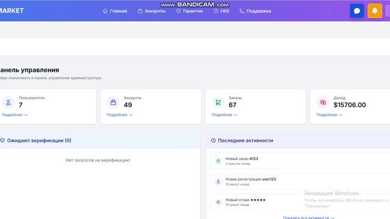Click Ожидают верификации (0) header
This screenshot has width=390, height=219.
click(x=39, y=141)
